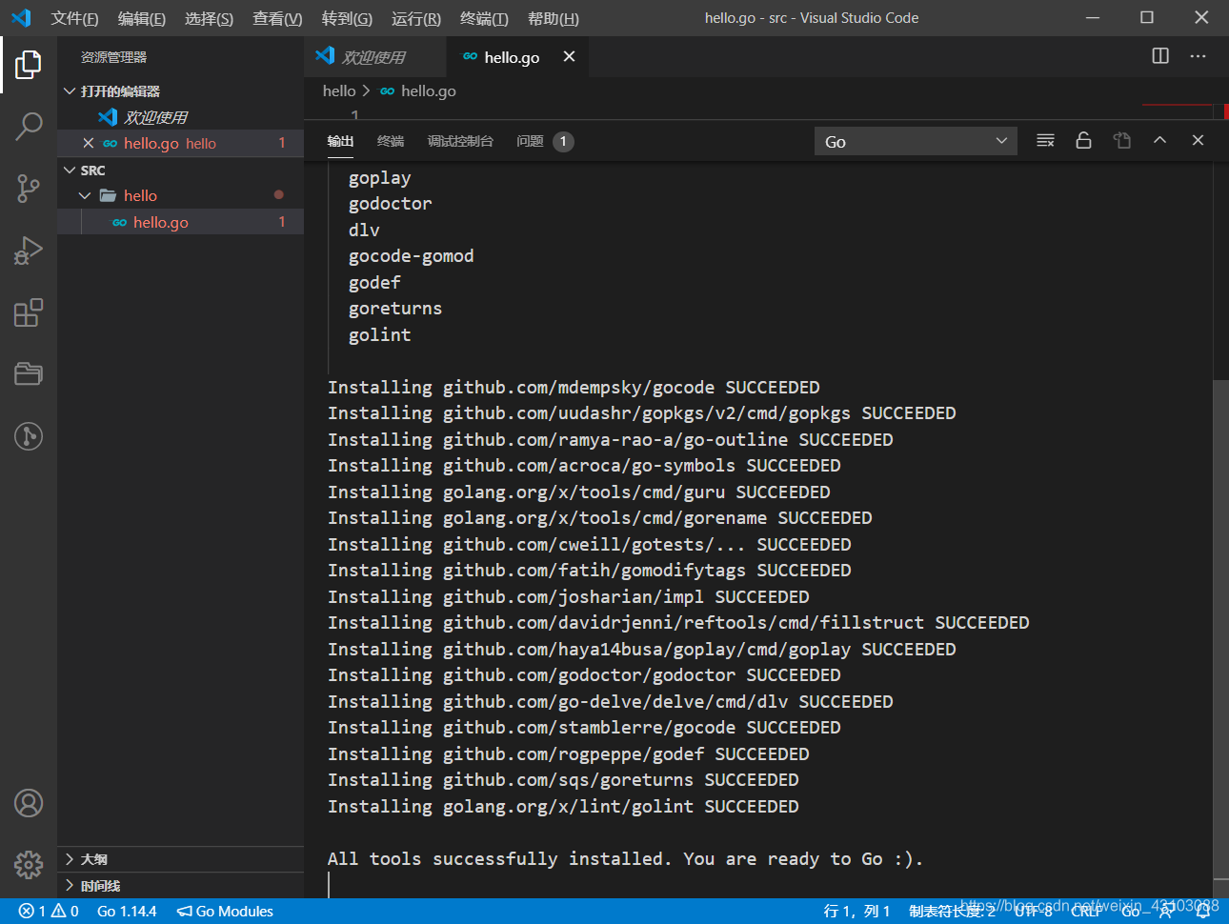Screen dimensions: 1229x924
Task: Select Welcome entry in open editors
Action: click(180, 117)
